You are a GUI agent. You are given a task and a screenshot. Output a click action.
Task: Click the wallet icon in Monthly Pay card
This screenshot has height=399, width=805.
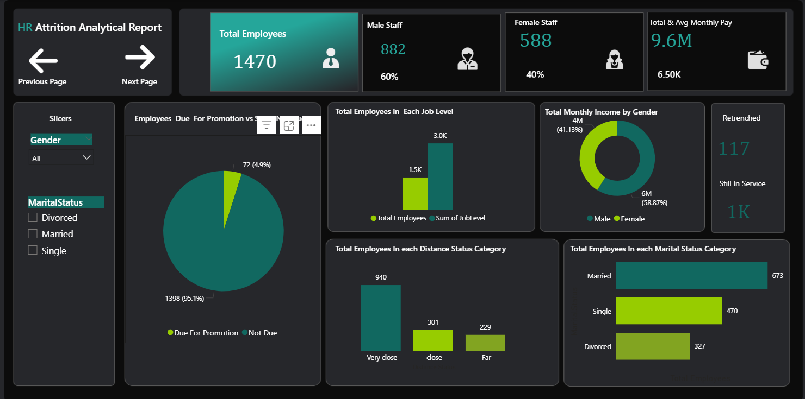758,60
